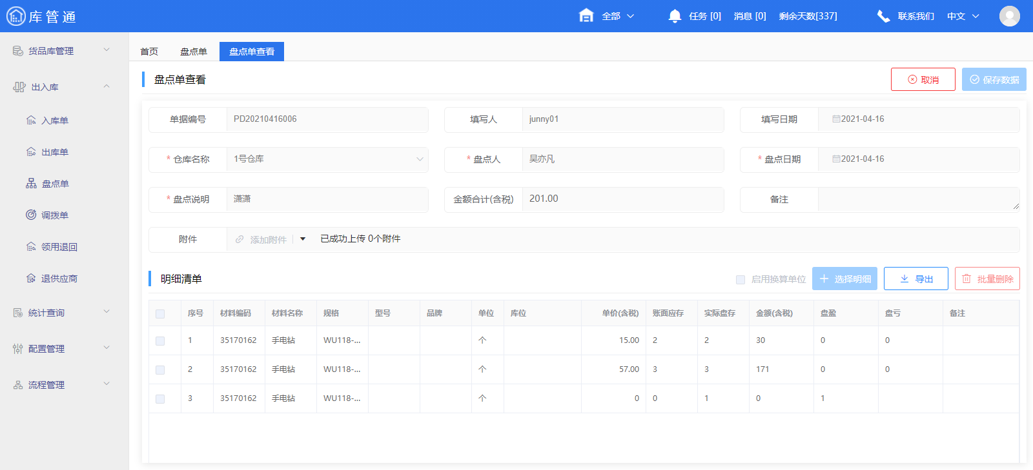Click the 统计查询 sidebar icon
1033x470 pixels.
18,313
